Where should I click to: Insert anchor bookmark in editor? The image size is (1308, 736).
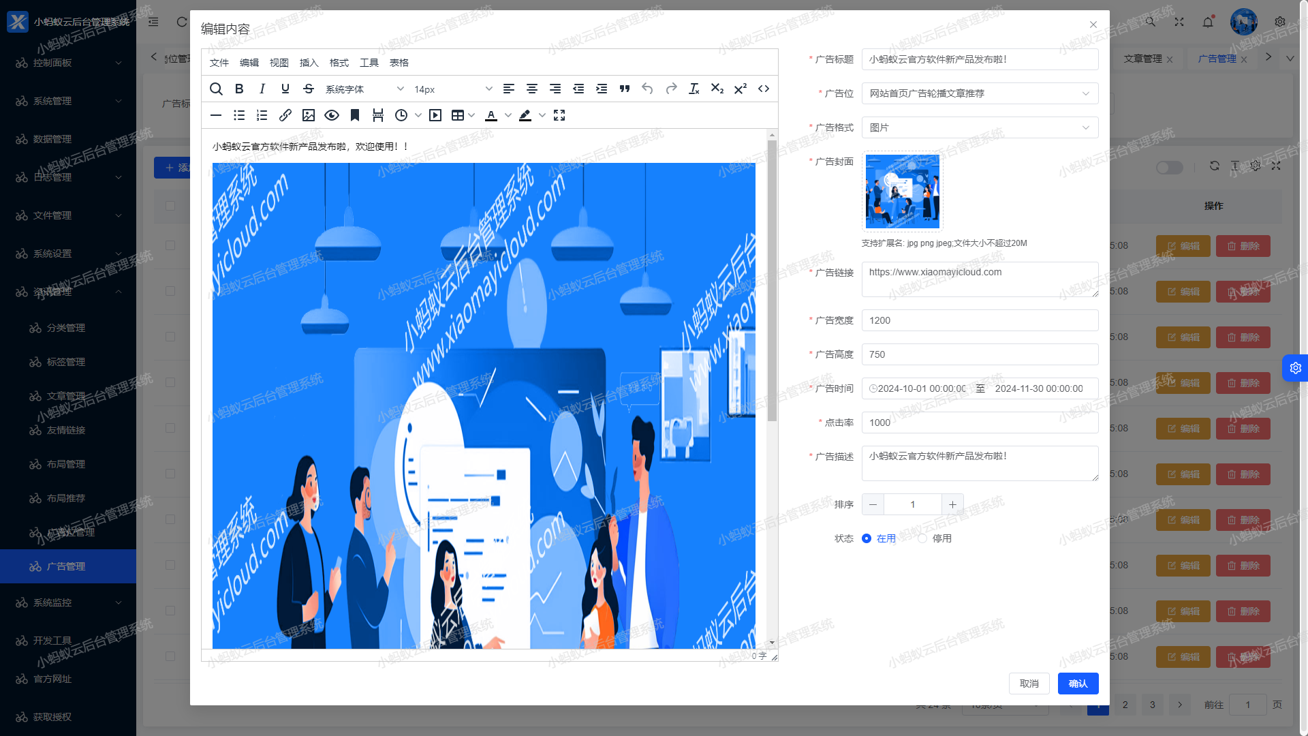(x=355, y=115)
